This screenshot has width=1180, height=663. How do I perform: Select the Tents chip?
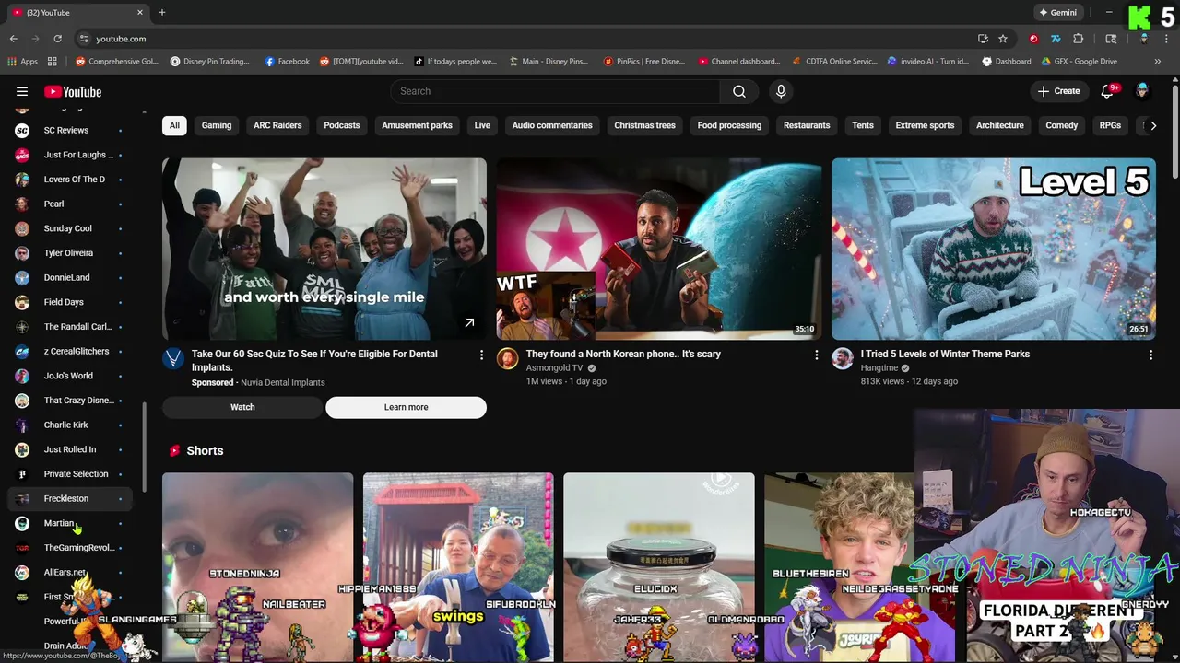[863, 125]
